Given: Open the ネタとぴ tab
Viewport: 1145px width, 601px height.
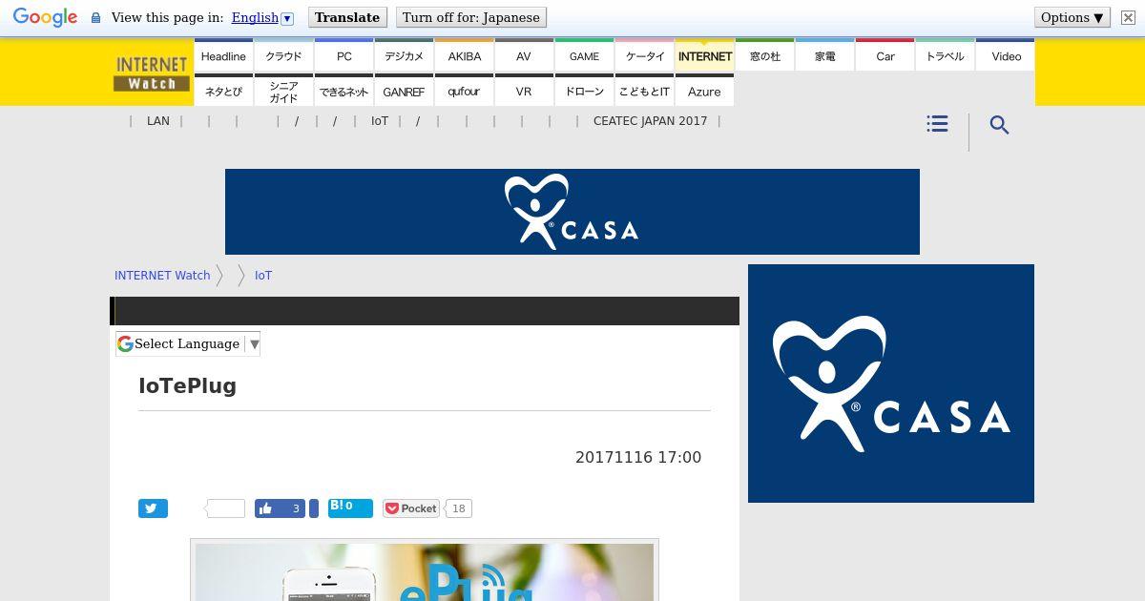Looking at the screenshot, I should [x=223, y=91].
